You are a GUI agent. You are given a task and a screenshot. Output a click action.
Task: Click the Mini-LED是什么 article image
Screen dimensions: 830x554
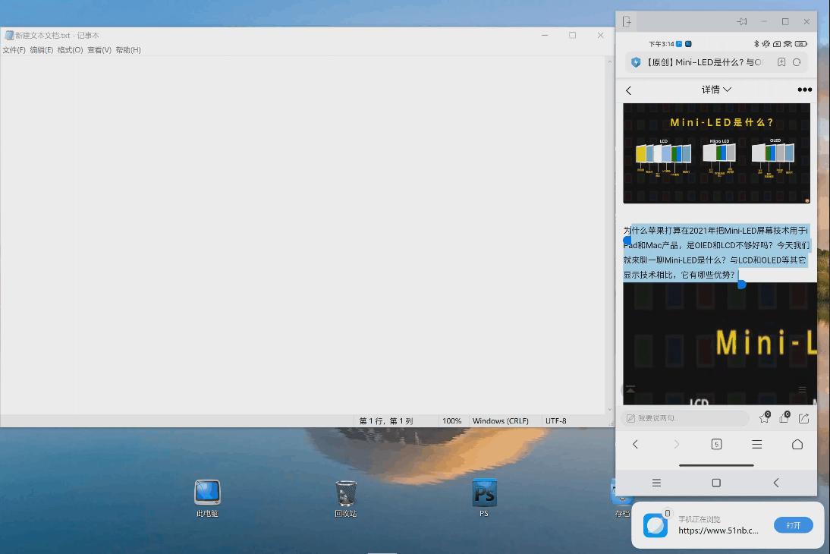pos(716,153)
